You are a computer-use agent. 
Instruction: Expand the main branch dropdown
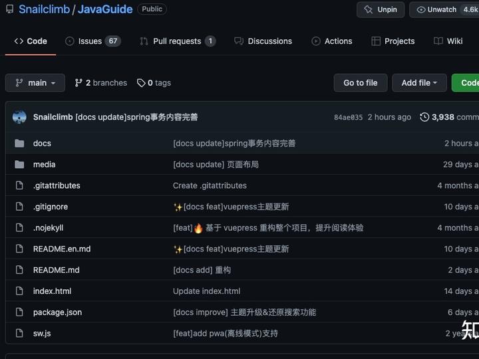(35, 82)
